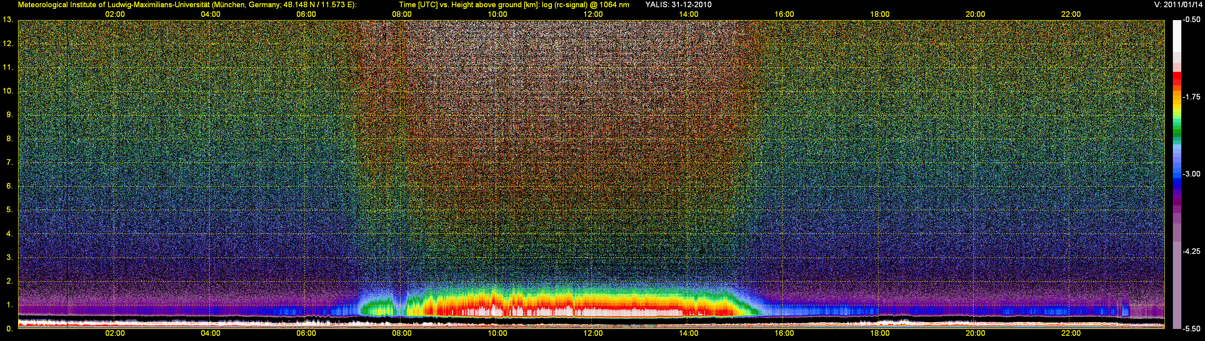Click the 11. height axis label

pos(8,67)
